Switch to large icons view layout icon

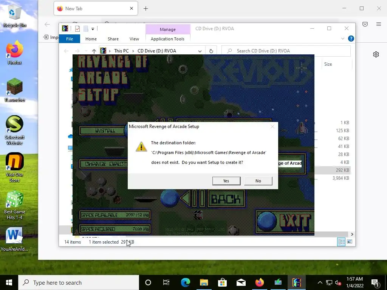(350, 242)
